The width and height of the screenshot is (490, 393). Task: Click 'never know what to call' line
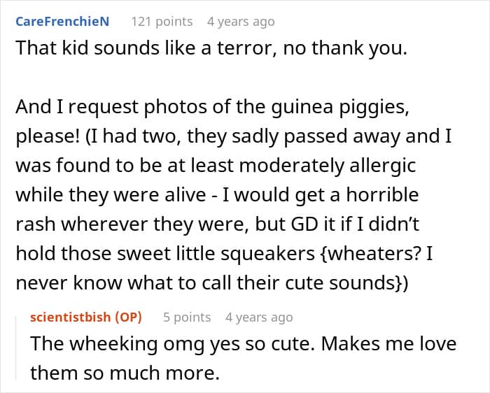(x=211, y=283)
